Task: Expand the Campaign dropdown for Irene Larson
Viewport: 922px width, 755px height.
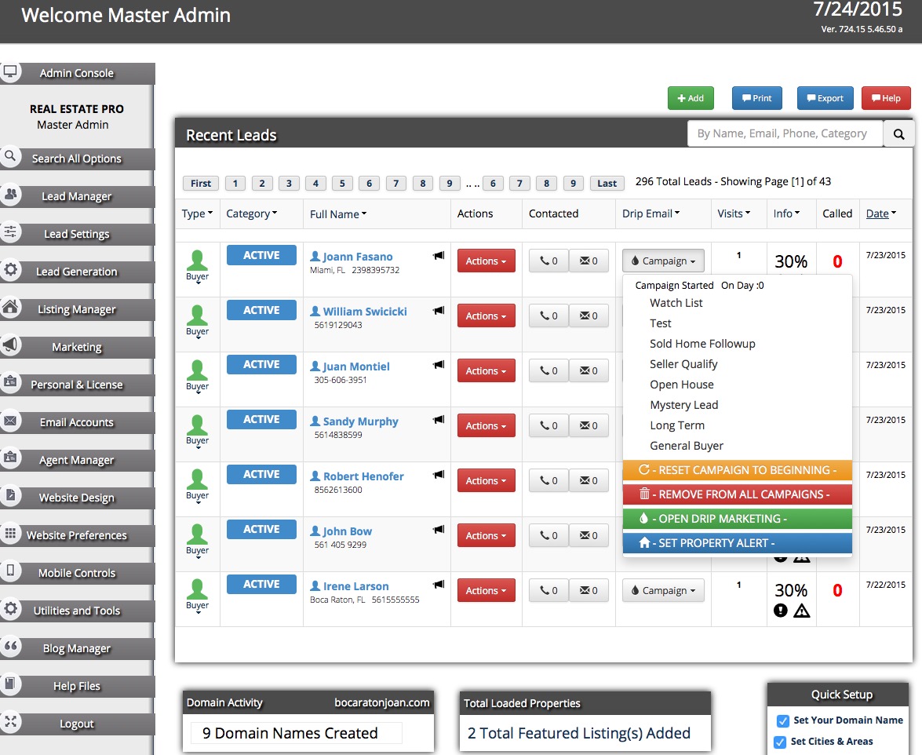Action: click(663, 590)
